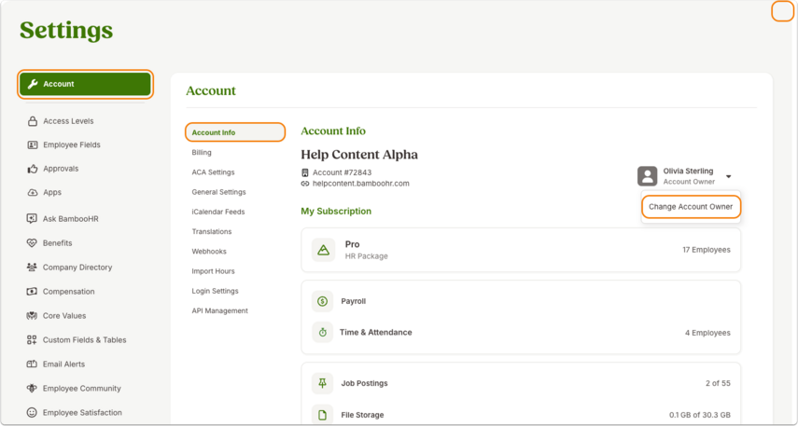Click the Custom Fields & Tables icon
The width and height of the screenshot is (798, 426).
click(x=32, y=339)
